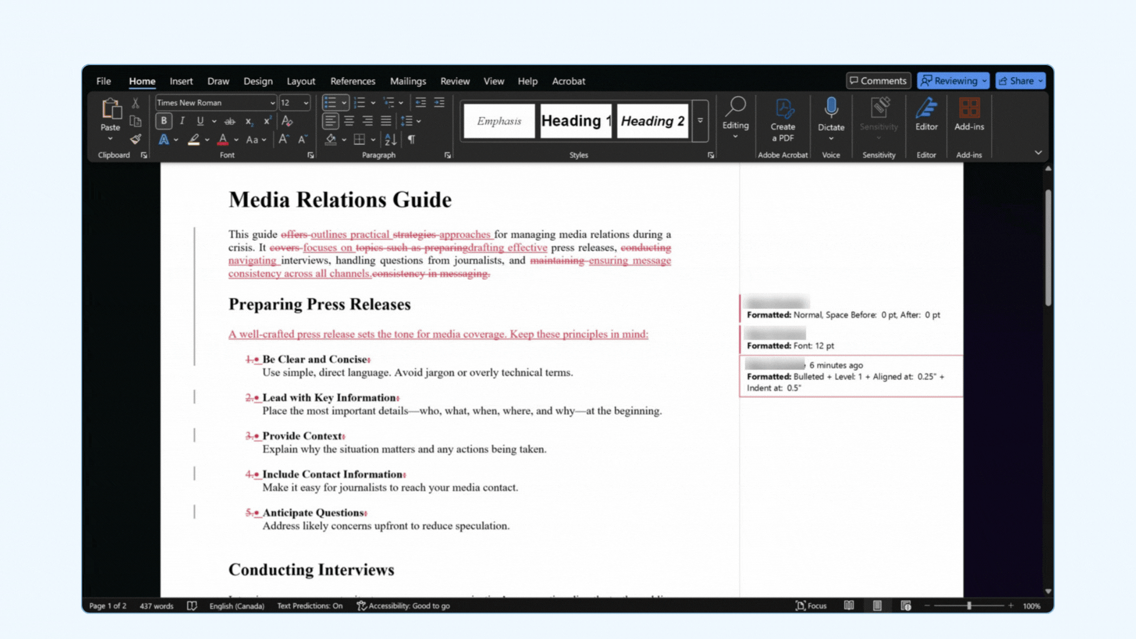Expand the Styles gallery more arrow
The image size is (1136, 639).
[x=700, y=121]
